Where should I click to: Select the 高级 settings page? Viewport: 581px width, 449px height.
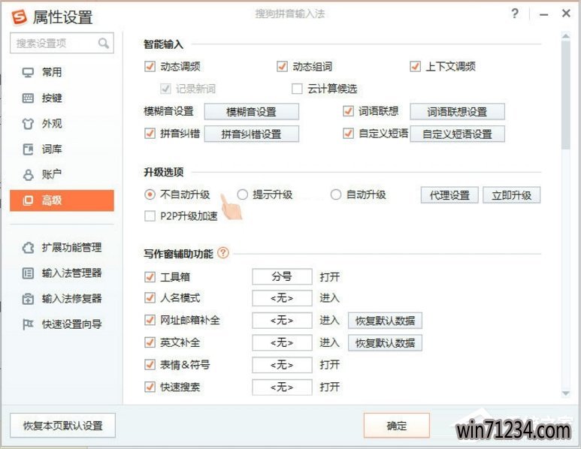[x=62, y=200]
